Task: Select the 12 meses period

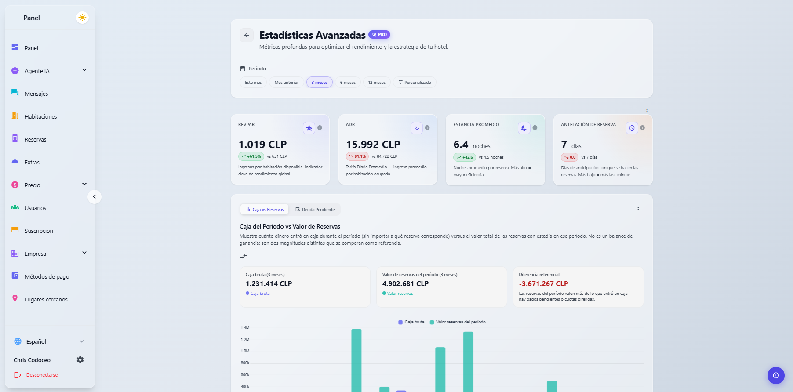Action: [x=377, y=83]
